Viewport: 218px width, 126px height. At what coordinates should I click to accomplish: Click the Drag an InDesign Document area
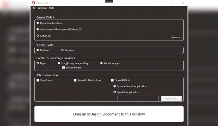109,114
